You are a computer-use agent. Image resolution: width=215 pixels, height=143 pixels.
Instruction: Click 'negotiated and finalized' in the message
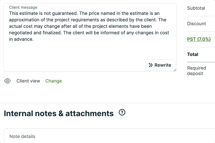(x=35, y=33)
